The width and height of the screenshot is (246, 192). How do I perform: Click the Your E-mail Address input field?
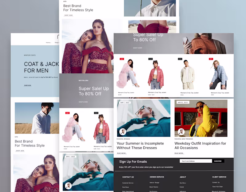click(x=196, y=161)
